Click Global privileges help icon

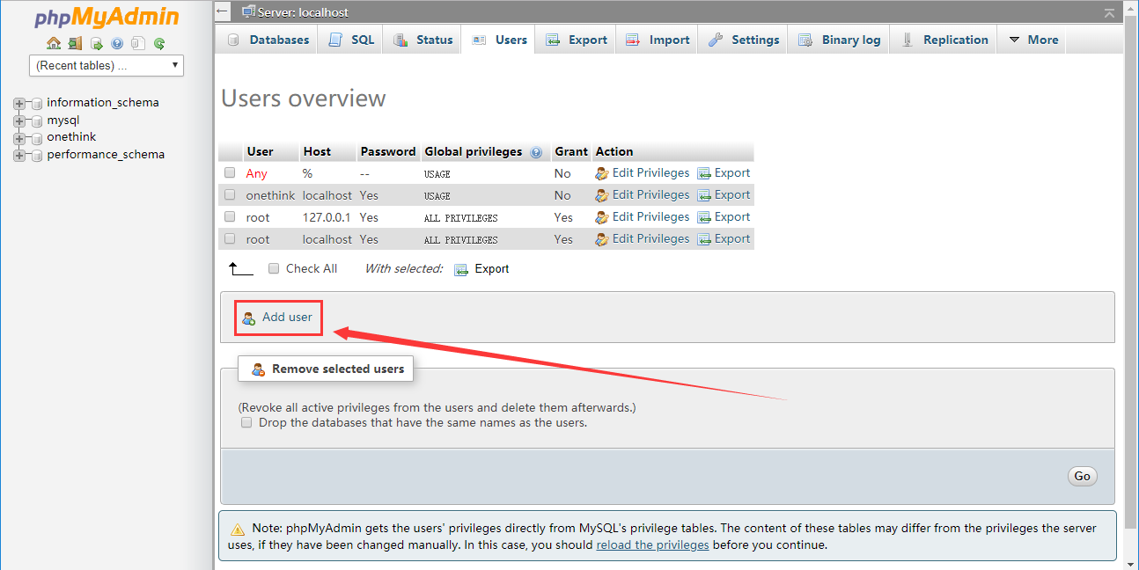[x=536, y=152]
